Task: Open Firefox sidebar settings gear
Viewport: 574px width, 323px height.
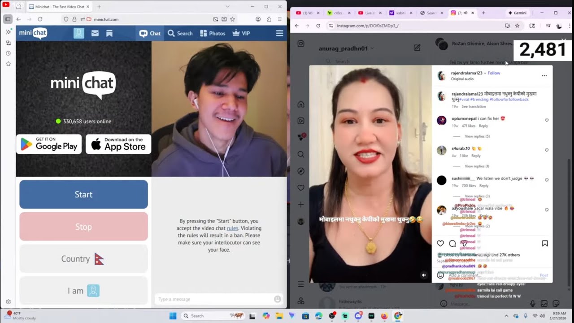Action: pos(8,302)
